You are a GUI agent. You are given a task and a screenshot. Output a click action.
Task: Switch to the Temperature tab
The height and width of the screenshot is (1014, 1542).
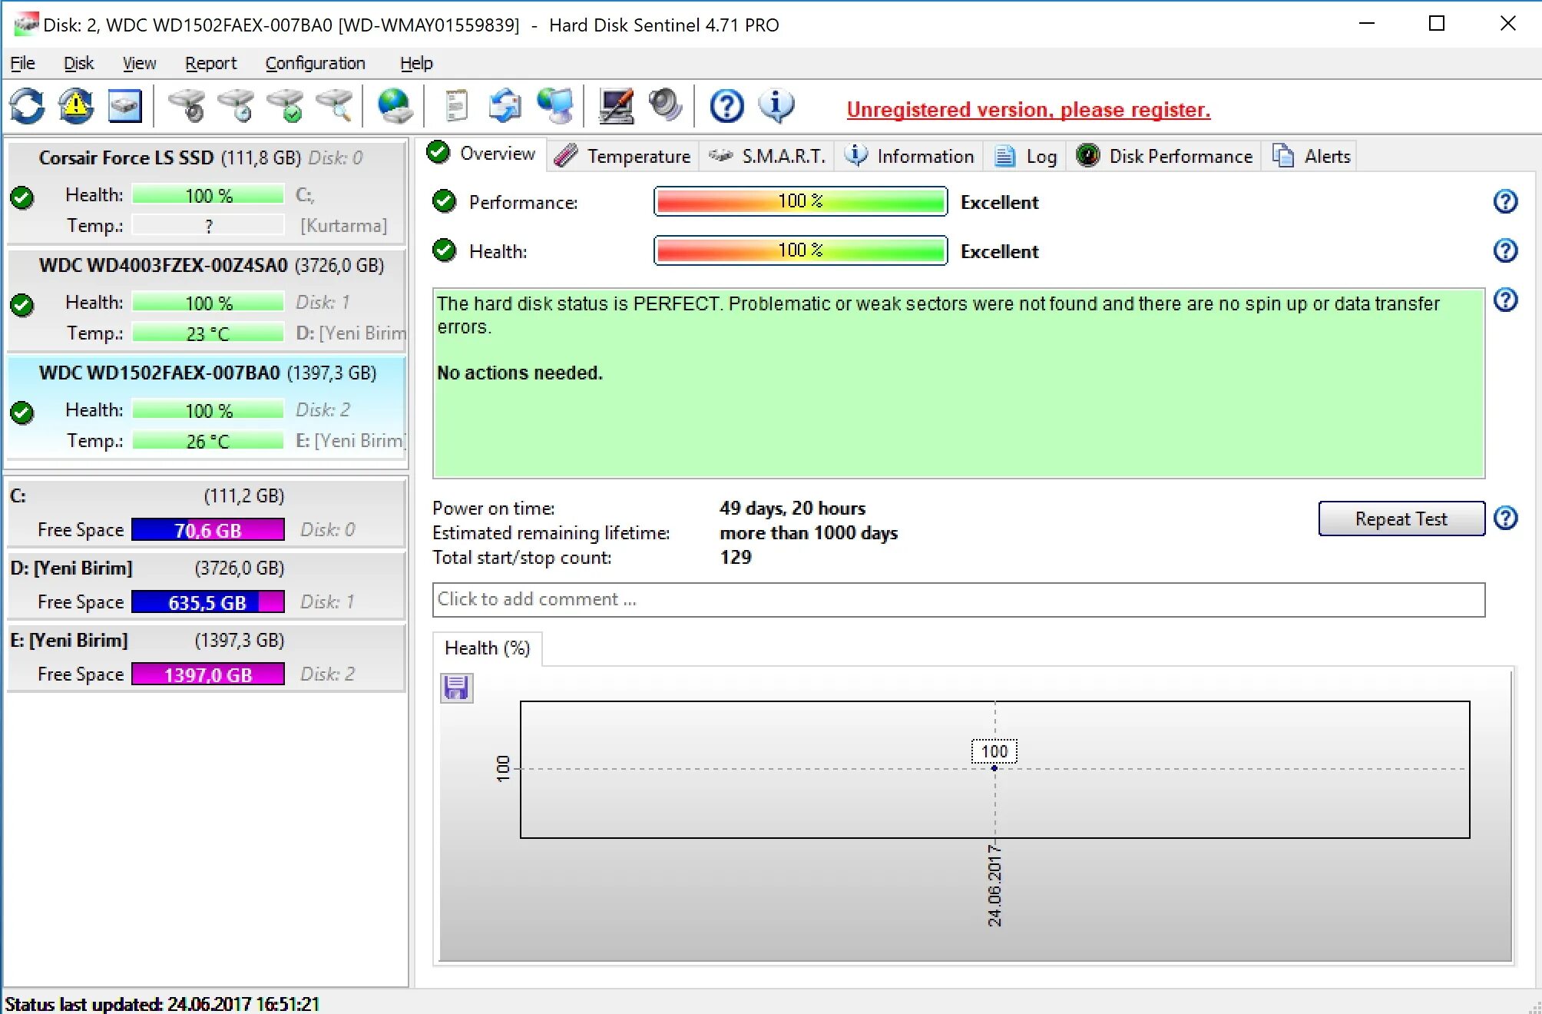623,156
